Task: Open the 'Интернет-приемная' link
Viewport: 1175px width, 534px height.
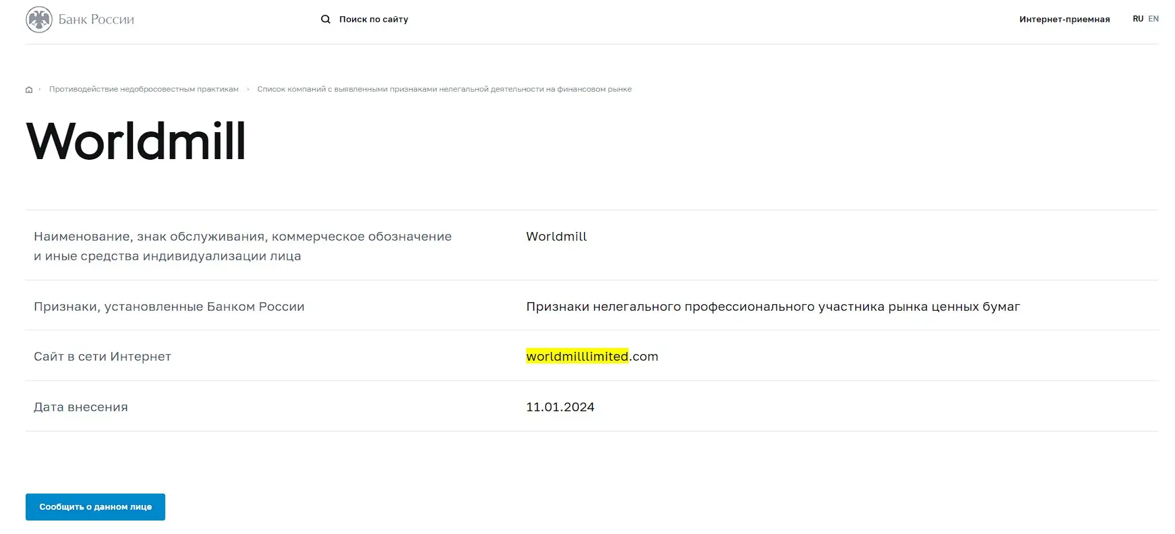Action: [x=1064, y=20]
